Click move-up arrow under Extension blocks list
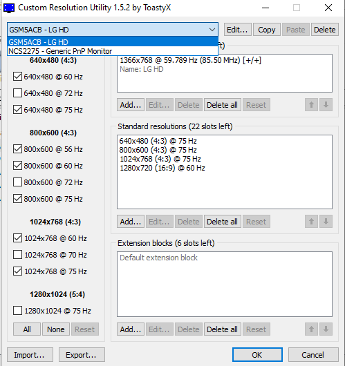Image resolution: width=345 pixels, height=366 pixels. (x=311, y=329)
